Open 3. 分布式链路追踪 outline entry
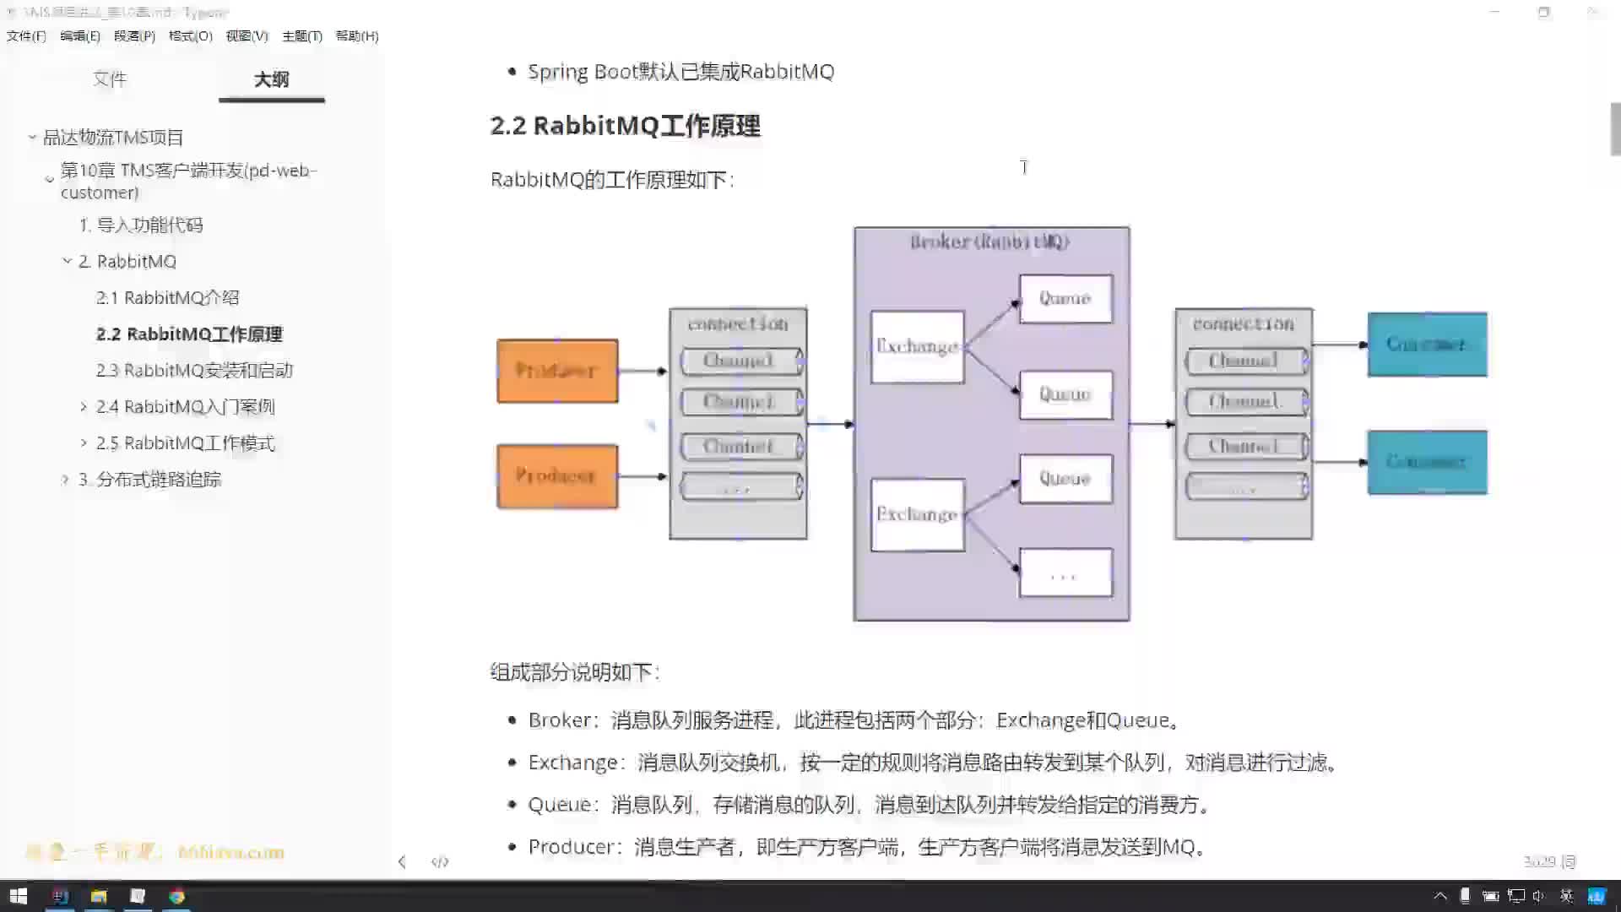 [149, 479]
